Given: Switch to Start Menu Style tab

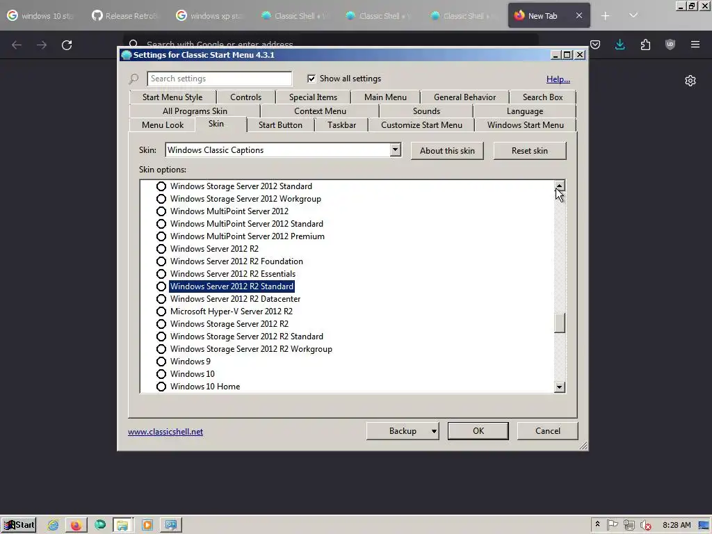Looking at the screenshot, I should click(x=172, y=97).
